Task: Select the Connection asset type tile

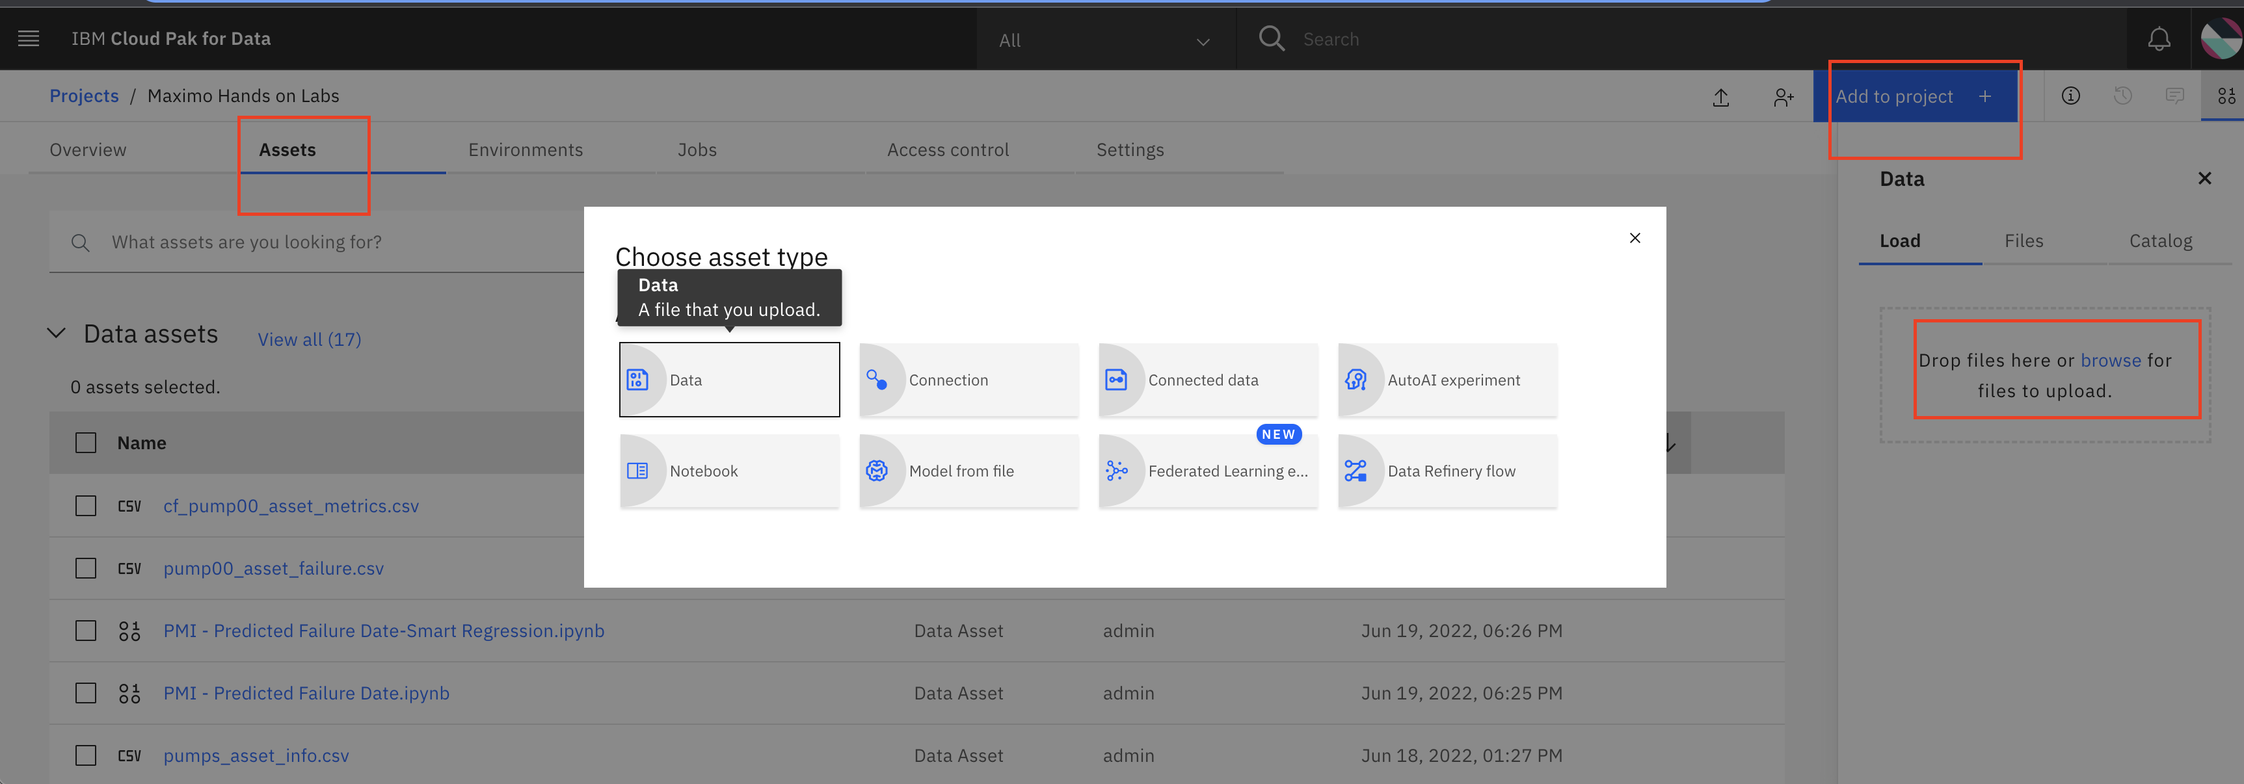Action: tap(968, 380)
